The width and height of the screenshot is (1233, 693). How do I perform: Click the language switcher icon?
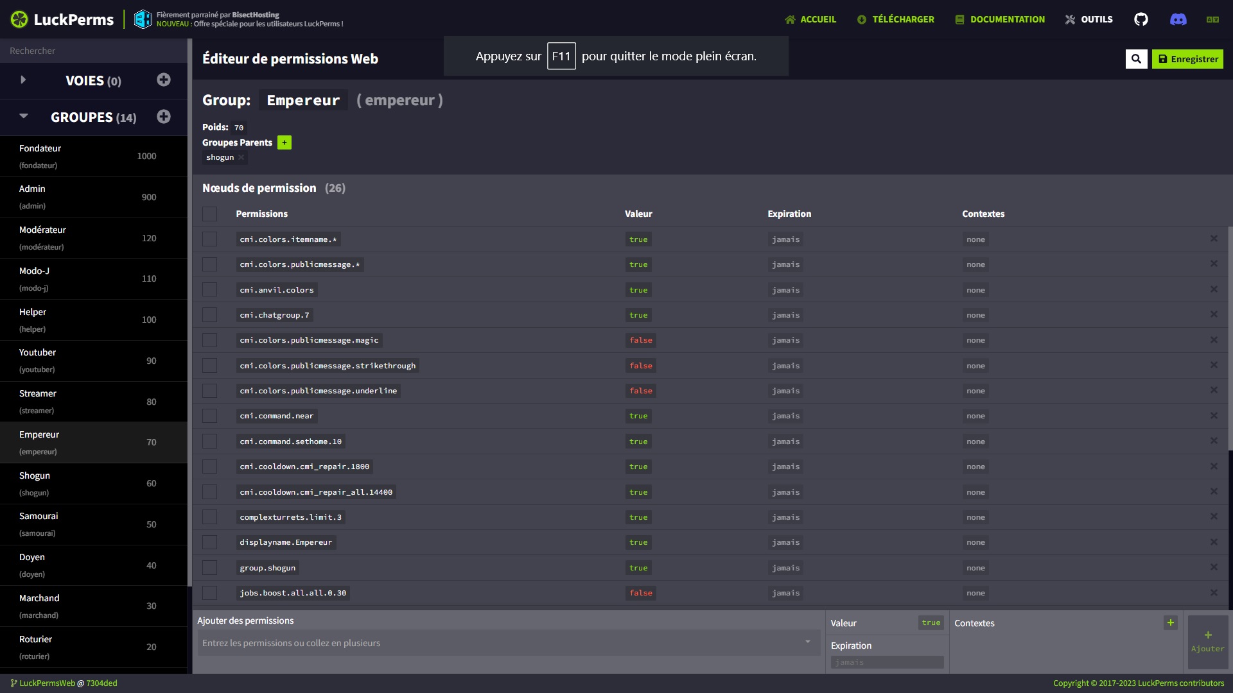tap(1212, 19)
